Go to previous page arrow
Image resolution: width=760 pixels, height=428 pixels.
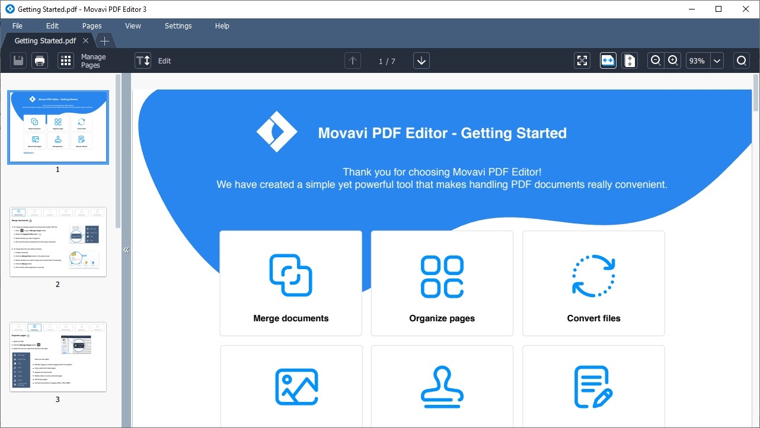pyautogui.click(x=353, y=60)
